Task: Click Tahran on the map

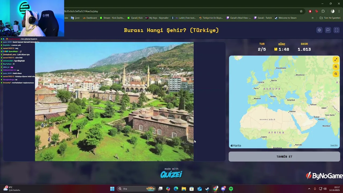Action: pos(313,105)
